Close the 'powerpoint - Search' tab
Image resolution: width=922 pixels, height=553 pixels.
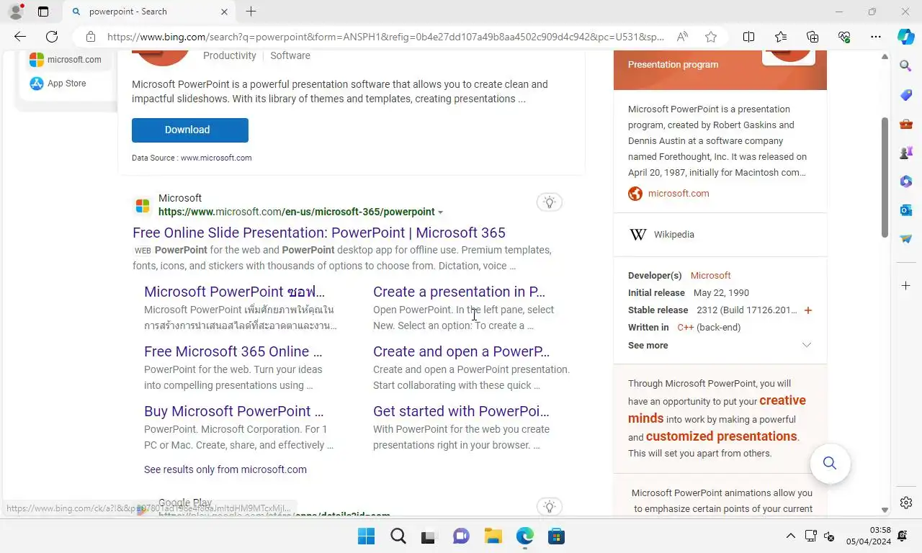click(x=224, y=12)
